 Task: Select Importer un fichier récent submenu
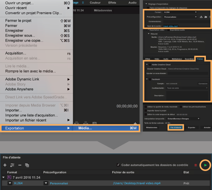37,120
